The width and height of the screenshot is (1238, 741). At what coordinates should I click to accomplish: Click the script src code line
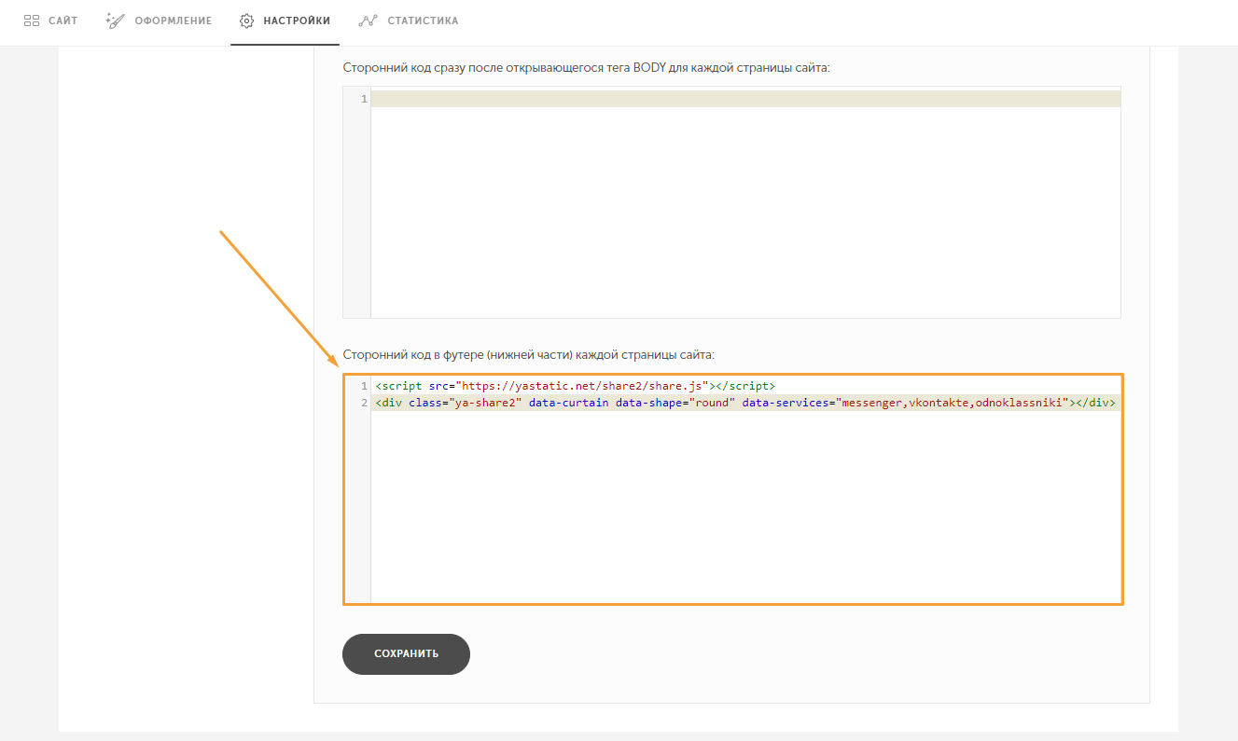pyautogui.click(x=575, y=386)
